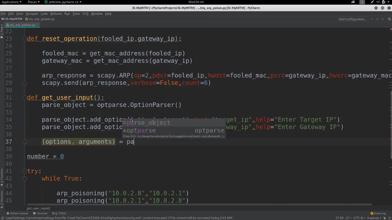Open the system menu arrow in tray
Screen dimensions: 392x220
[389, 2]
